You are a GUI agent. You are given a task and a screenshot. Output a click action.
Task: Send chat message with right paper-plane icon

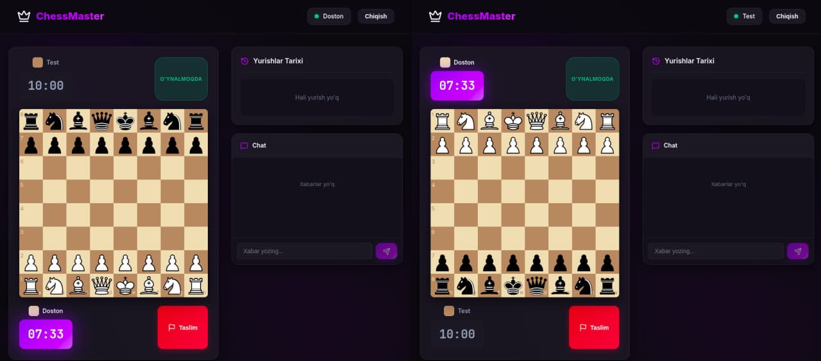(797, 251)
